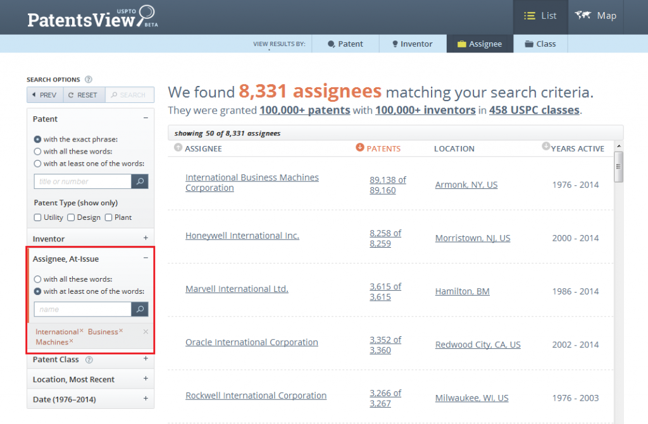Viewport: 648px width, 424px height.
Task: Switch to List view
Action: click(x=540, y=16)
